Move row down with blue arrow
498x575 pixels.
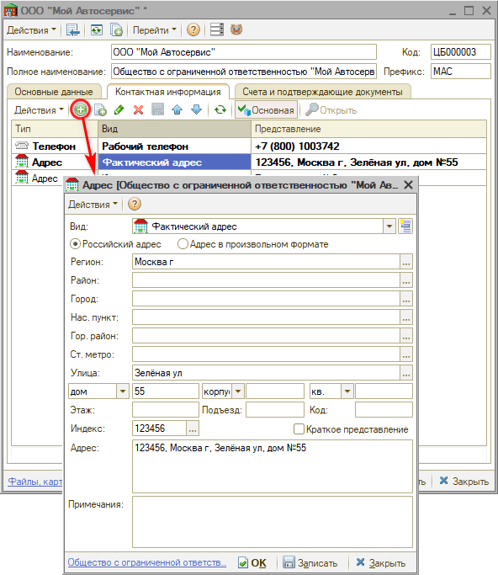point(196,109)
